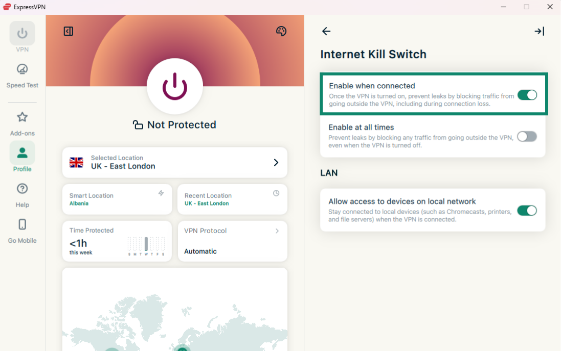
Task: Connect to Smart Location Albania
Action: [x=117, y=199]
